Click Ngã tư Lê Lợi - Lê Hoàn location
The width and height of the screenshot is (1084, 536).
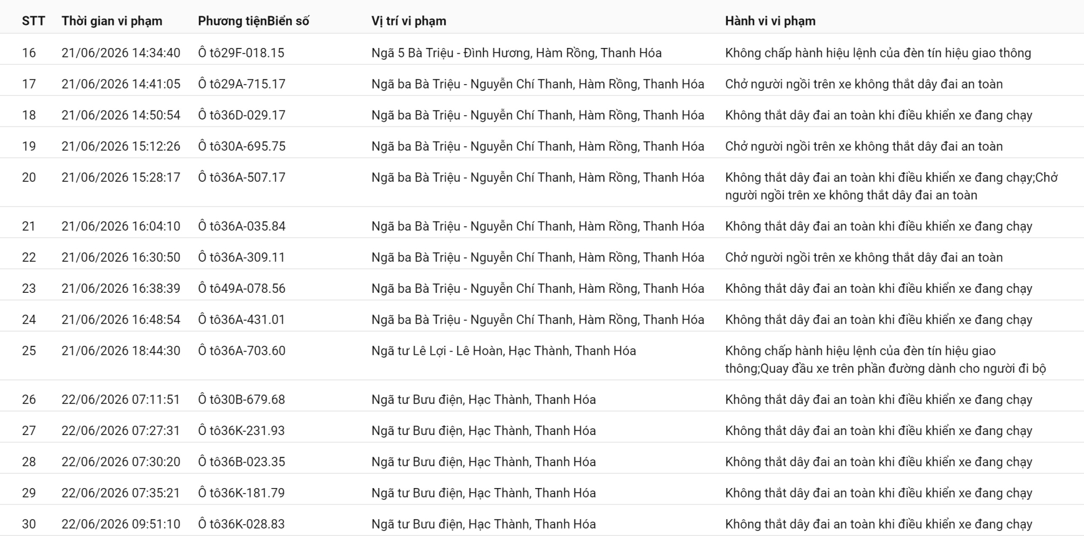point(504,351)
